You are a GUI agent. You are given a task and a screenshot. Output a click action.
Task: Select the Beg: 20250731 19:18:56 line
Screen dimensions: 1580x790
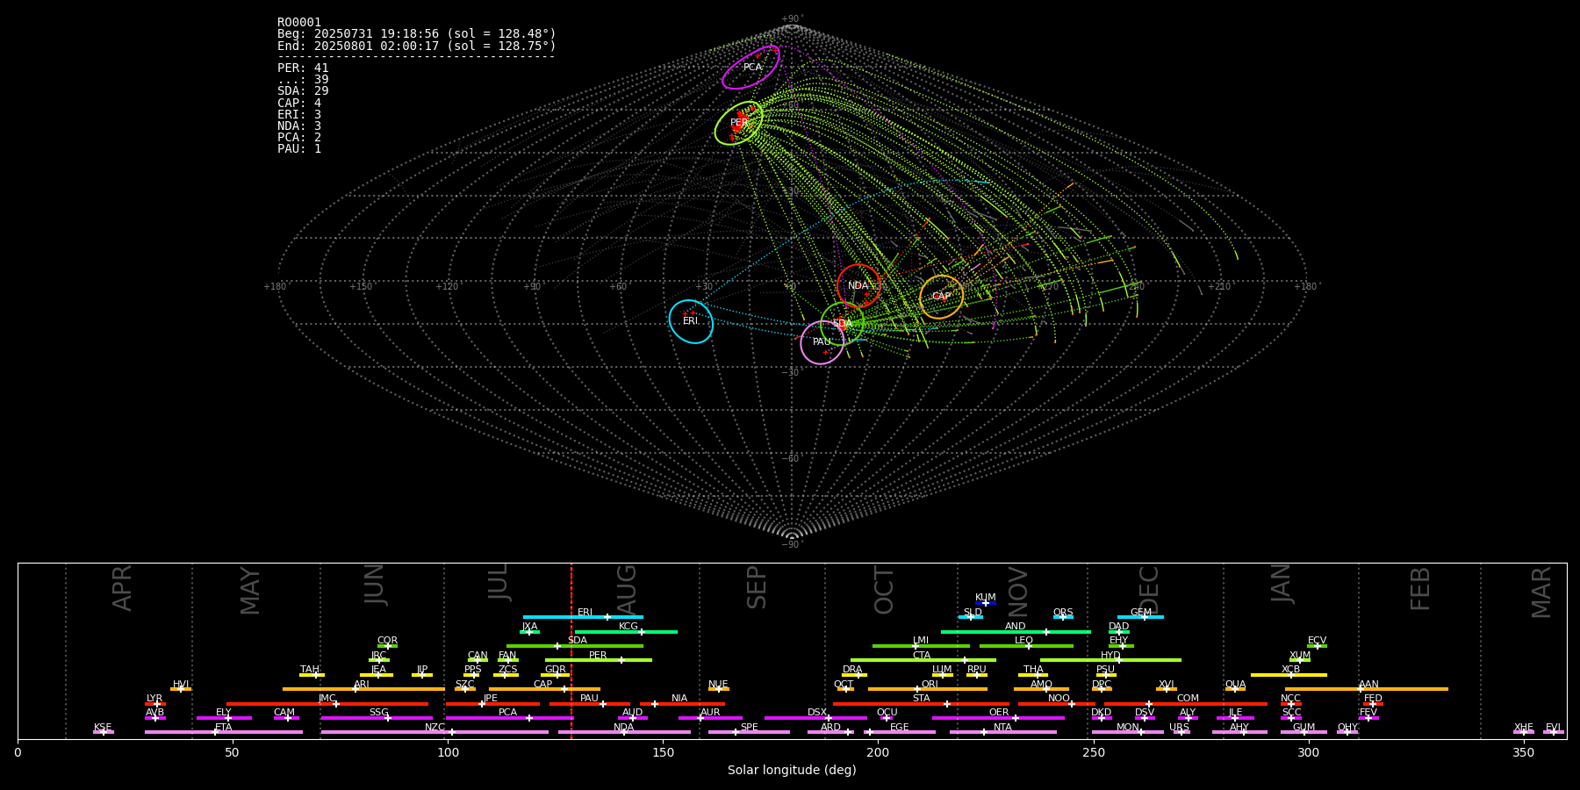[417, 33]
